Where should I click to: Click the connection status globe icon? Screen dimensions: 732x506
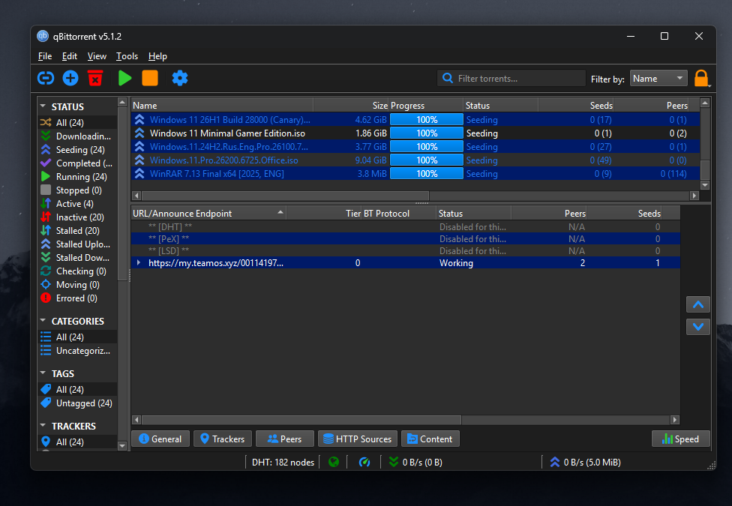coord(333,462)
